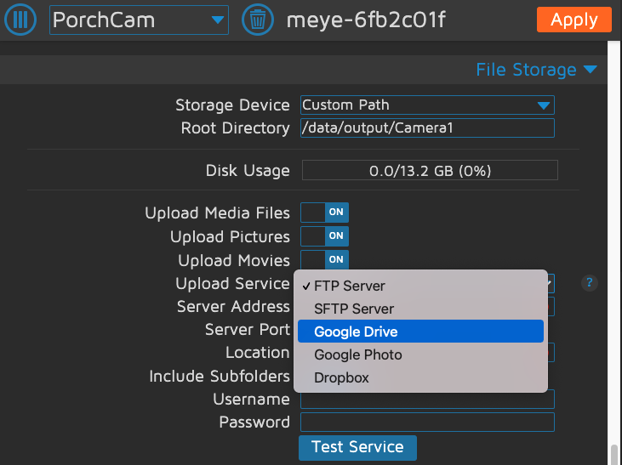Click the help question mark icon

[x=589, y=284]
